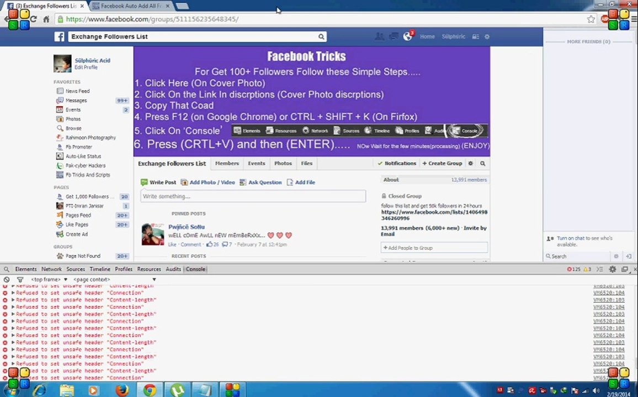The width and height of the screenshot is (638, 397).
Task: Open the top frame dropdown
Action: (x=49, y=280)
